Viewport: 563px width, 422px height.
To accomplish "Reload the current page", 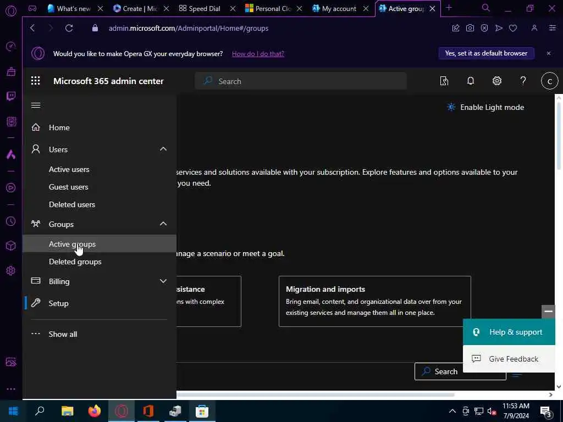I will click(x=69, y=28).
